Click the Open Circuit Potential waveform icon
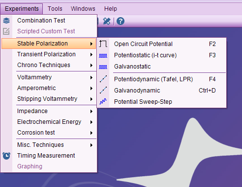This screenshot has height=187, width=242. [103, 44]
